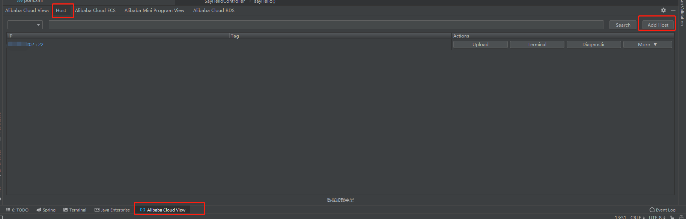Click the Search button
Image resolution: width=686 pixels, height=219 pixels.
pos(623,25)
